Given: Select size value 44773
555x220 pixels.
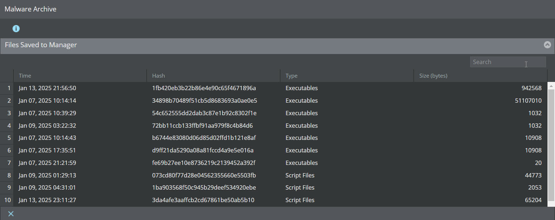Looking at the screenshot, I should point(534,175).
